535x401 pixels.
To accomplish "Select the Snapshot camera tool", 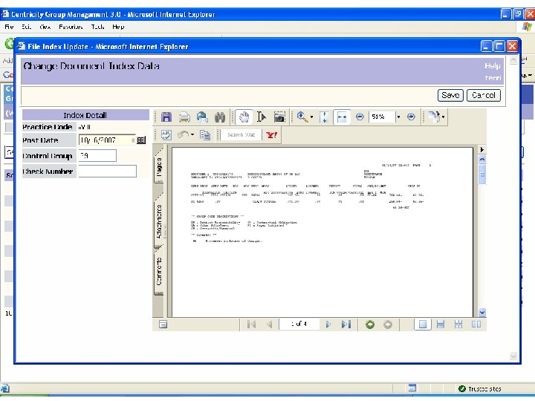I will (x=279, y=117).
